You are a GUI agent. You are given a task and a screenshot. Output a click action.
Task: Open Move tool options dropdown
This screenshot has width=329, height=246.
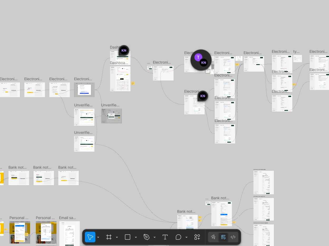[x=98, y=237]
